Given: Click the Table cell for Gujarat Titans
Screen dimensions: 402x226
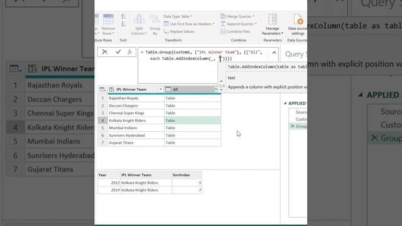Looking at the screenshot, I should [193, 143].
